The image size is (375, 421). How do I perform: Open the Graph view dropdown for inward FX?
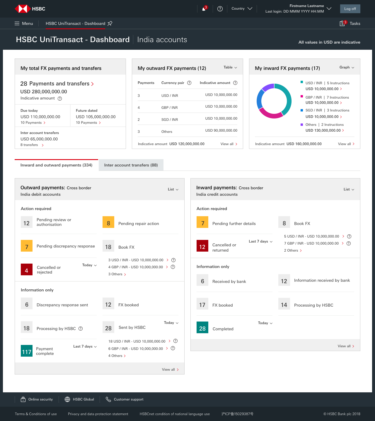347,67
